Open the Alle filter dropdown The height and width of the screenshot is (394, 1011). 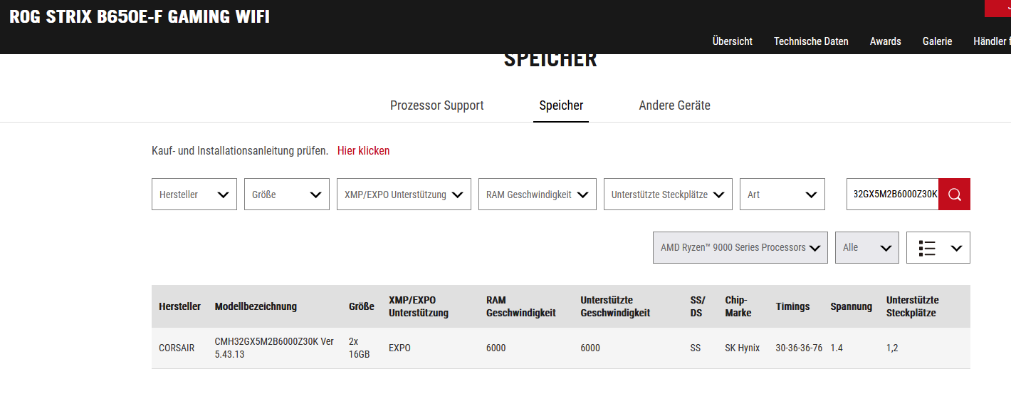(x=866, y=248)
